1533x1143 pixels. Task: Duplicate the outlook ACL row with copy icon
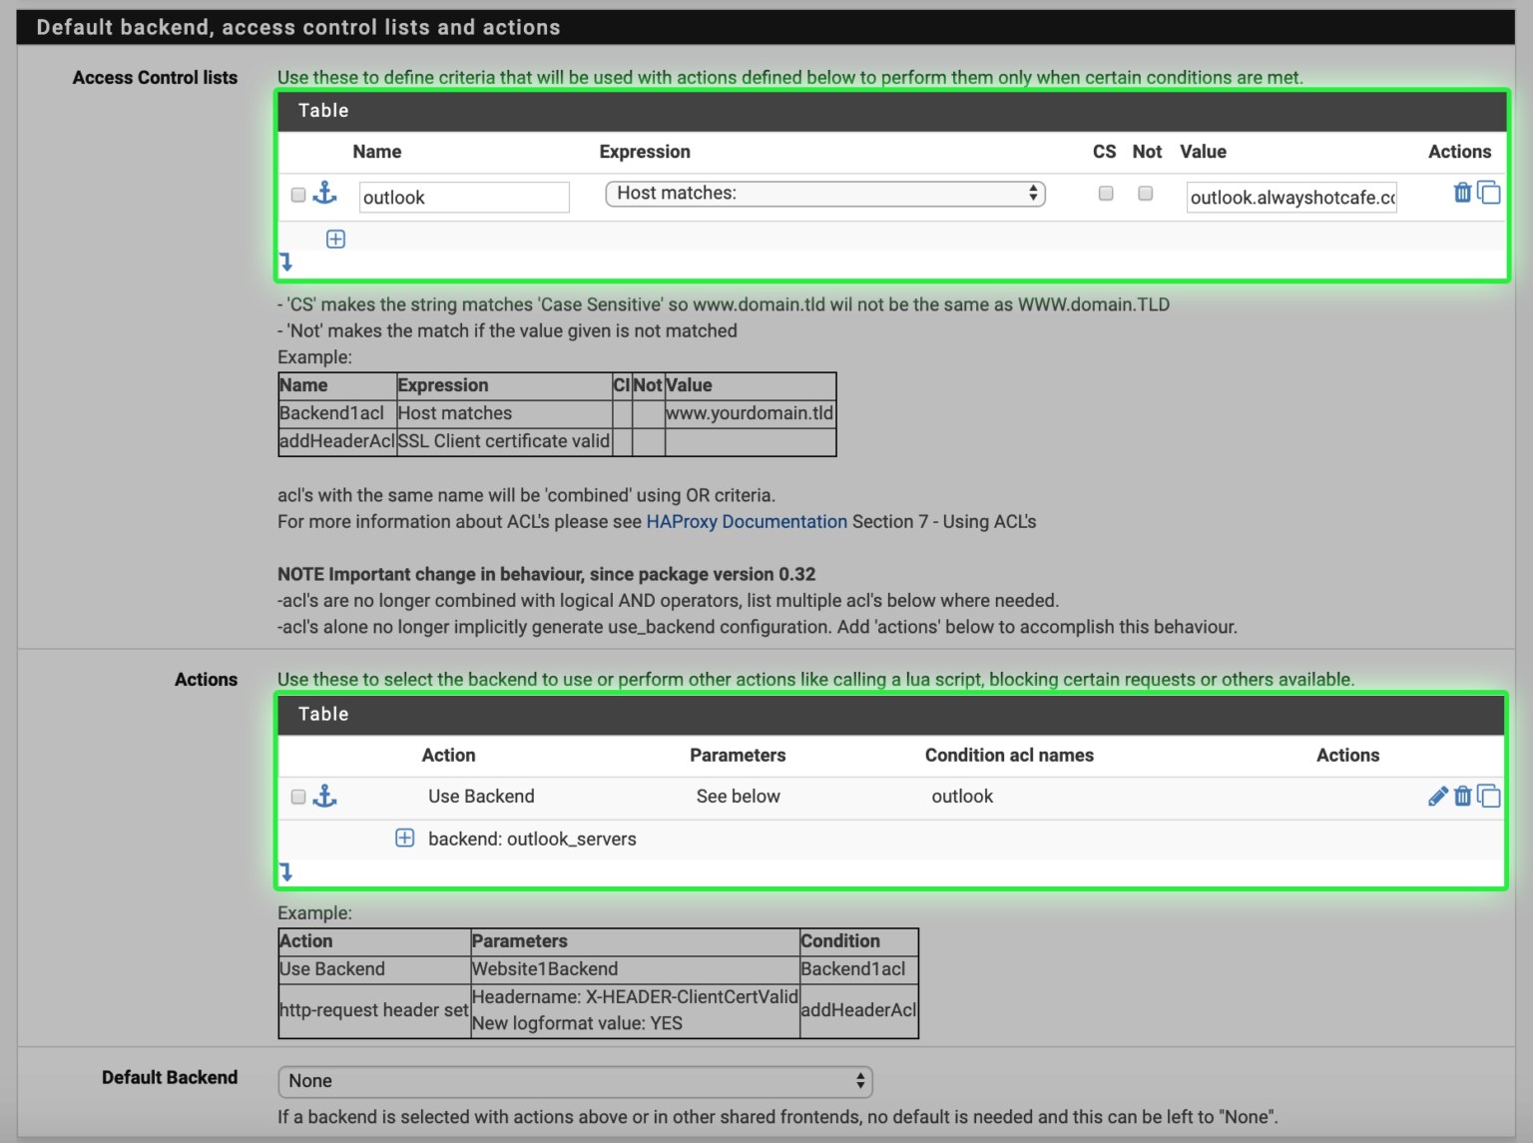click(1488, 193)
